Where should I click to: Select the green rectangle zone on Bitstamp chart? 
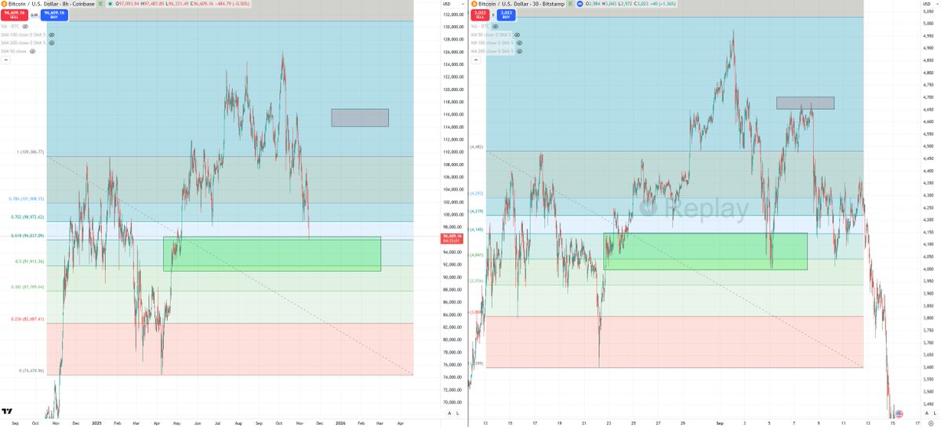pyautogui.click(x=705, y=251)
